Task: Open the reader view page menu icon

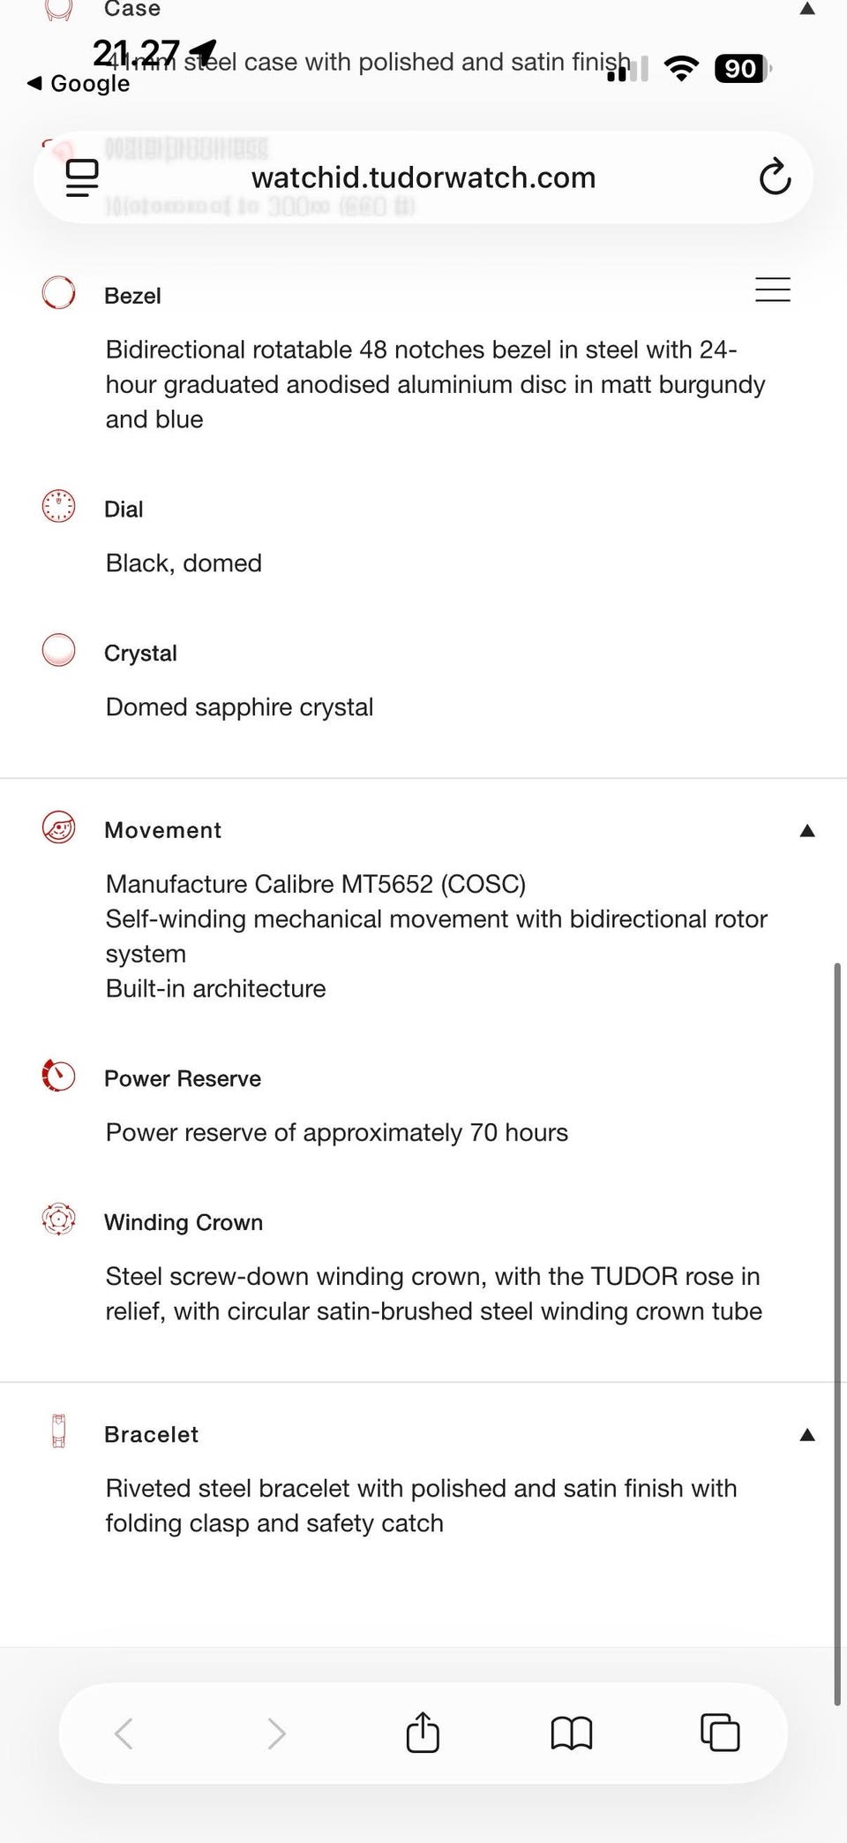Action: click(82, 177)
